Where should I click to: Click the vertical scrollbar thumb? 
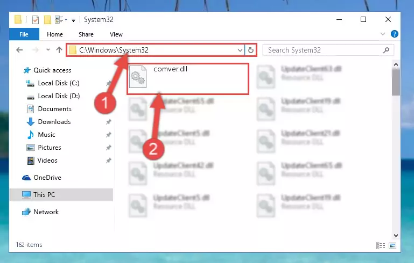click(x=396, y=82)
